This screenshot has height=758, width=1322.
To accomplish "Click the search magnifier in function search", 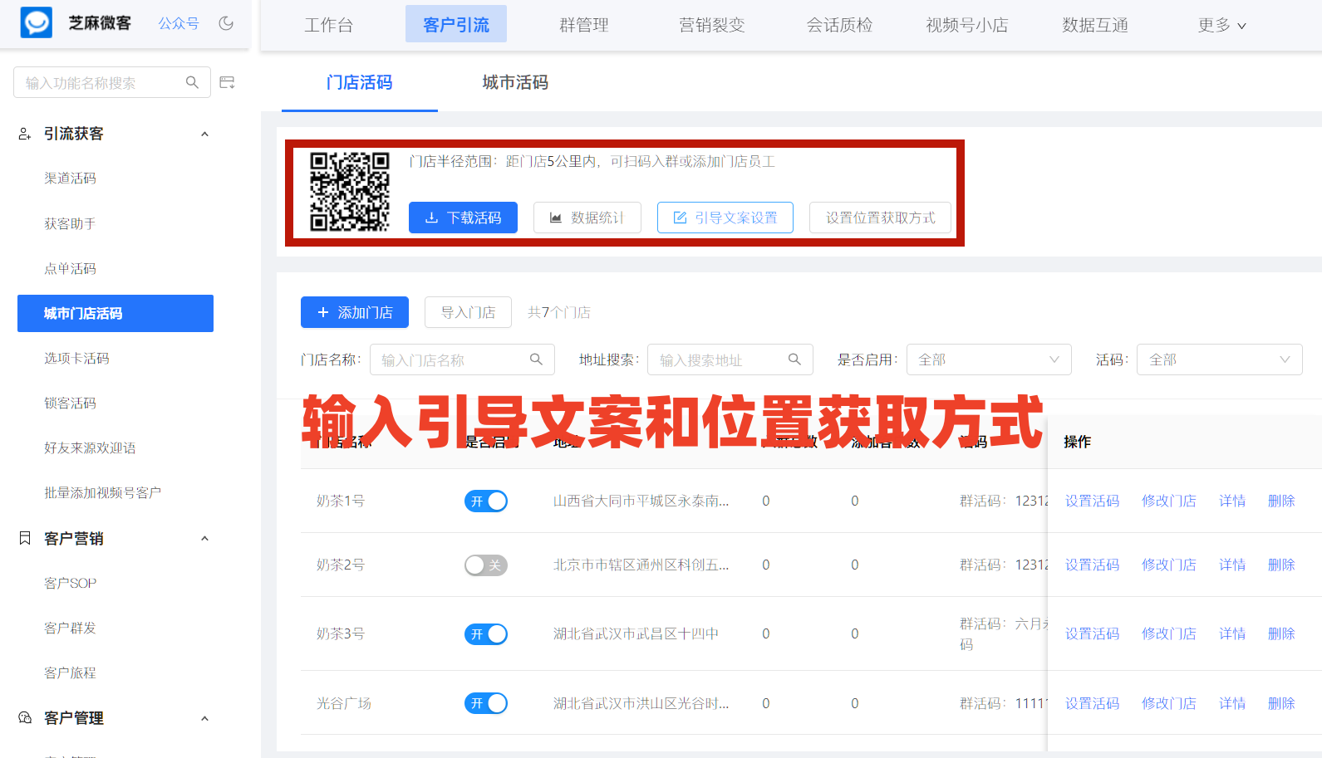I will 192,82.
